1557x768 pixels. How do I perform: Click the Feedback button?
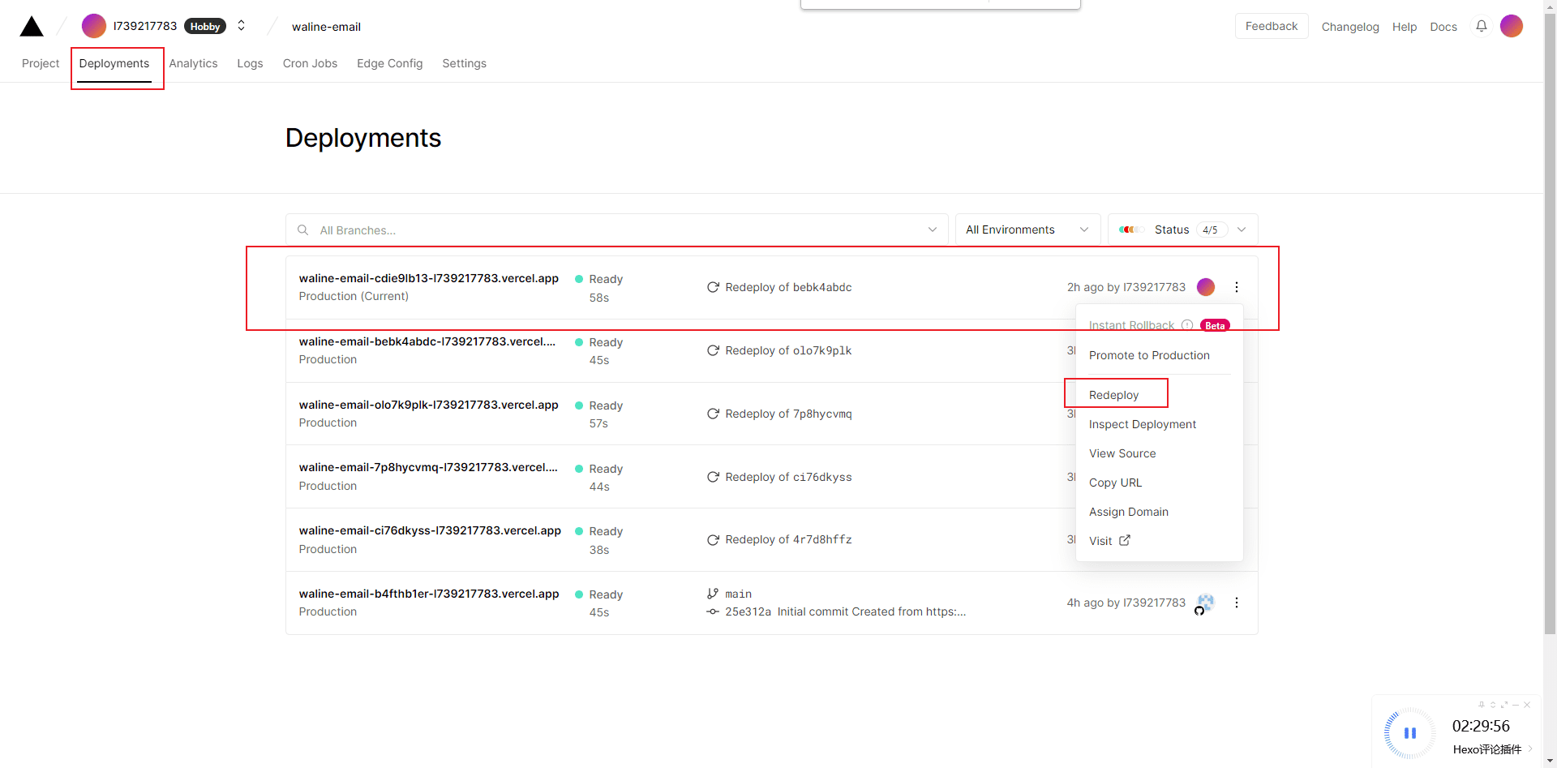1272,26
